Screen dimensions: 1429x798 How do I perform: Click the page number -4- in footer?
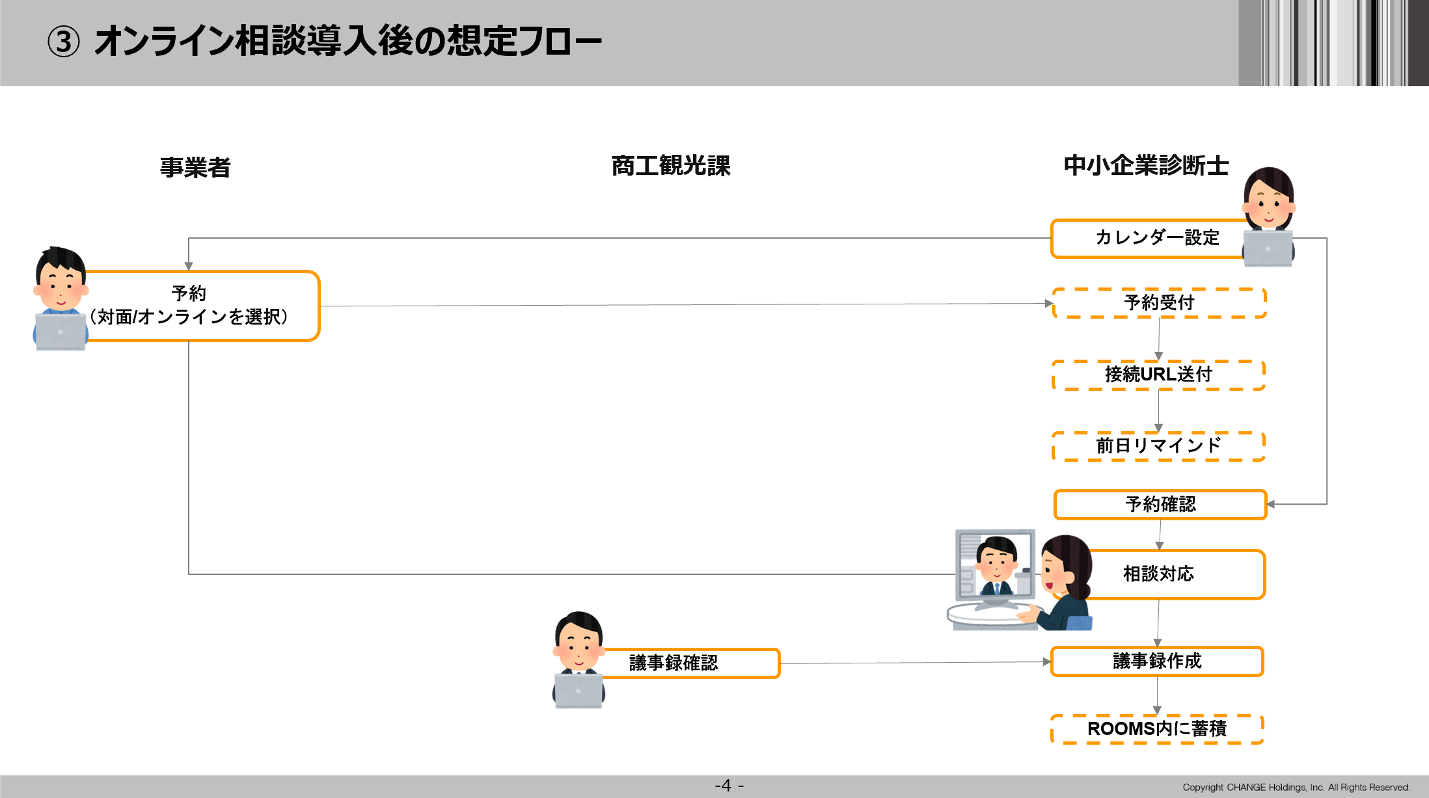point(729,786)
